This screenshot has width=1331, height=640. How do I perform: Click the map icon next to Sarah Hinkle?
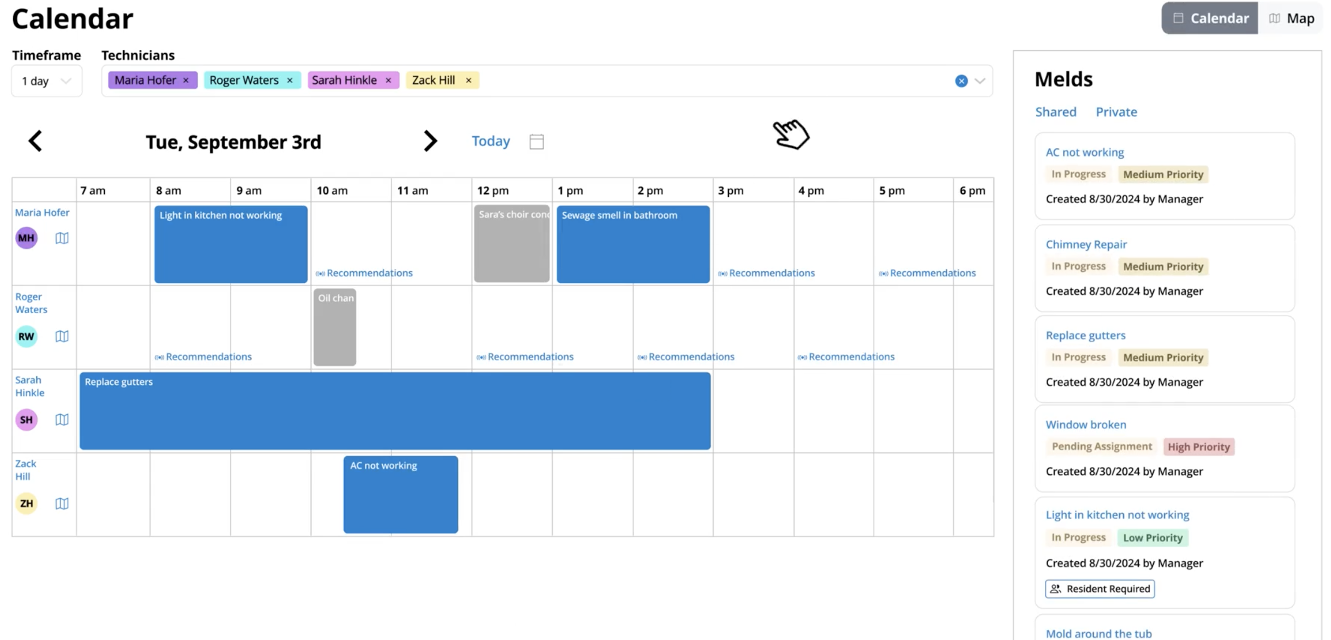click(61, 419)
